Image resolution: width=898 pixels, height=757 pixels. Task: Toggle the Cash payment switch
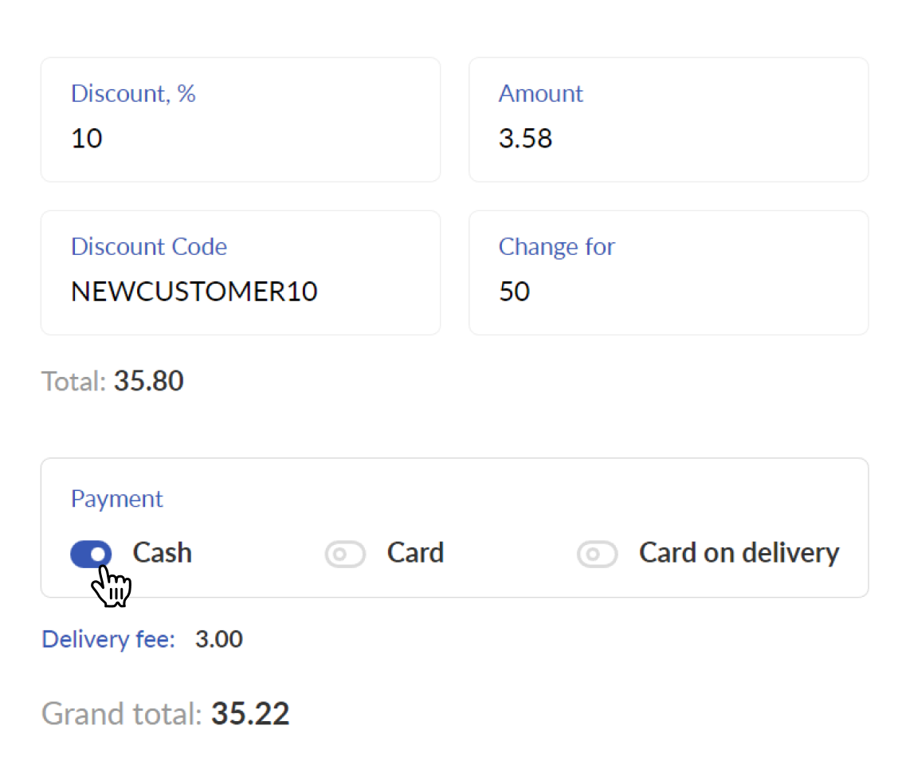[x=91, y=554]
